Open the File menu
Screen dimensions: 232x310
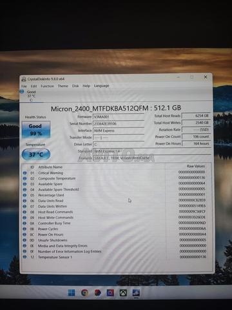pyautogui.click(x=24, y=86)
